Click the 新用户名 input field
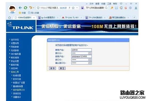 click(81, 56)
